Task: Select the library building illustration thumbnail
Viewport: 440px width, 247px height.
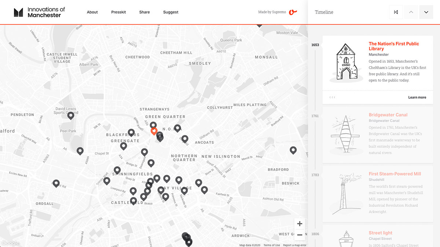Action: click(345, 63)
